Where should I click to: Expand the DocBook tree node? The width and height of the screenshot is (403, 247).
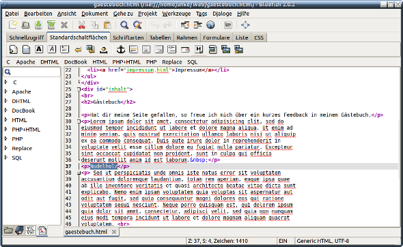(x=6, y=111)
